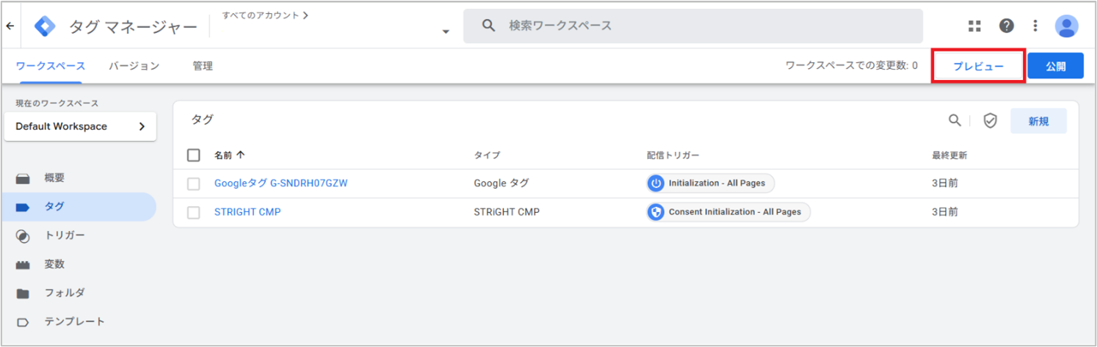Switch to the 管理 tab
Screen dimensions: 1097x347
coord(203,66)
